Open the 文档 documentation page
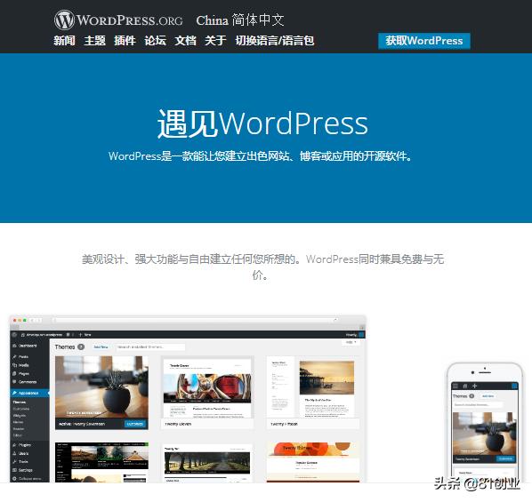This screenshot has height=502, width=532. 185,41
